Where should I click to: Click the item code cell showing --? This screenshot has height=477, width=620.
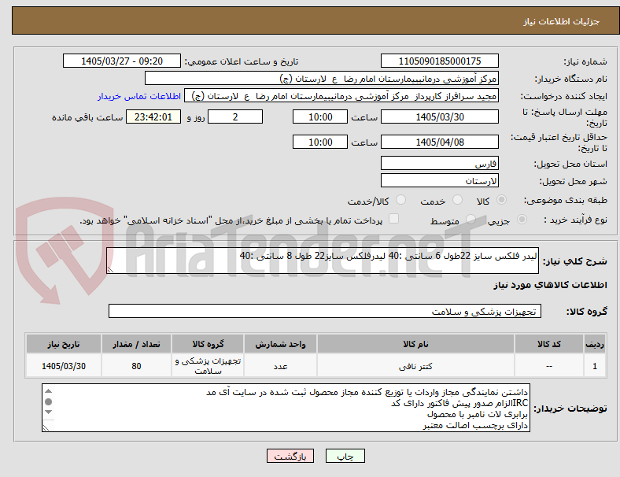pos(549,366)
